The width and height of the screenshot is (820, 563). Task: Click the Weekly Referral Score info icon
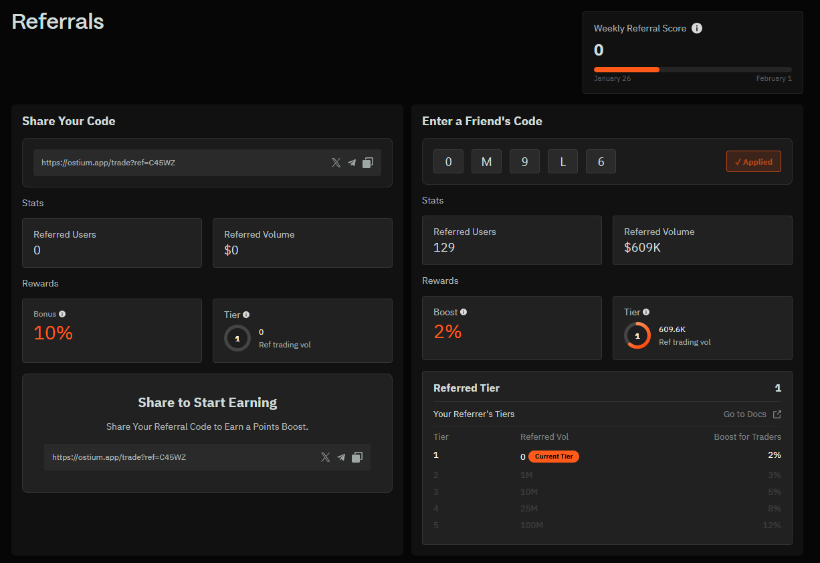point(697,29)
